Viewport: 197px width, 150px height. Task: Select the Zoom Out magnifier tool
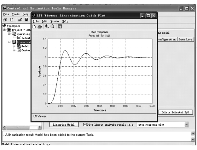pos(52,27)
